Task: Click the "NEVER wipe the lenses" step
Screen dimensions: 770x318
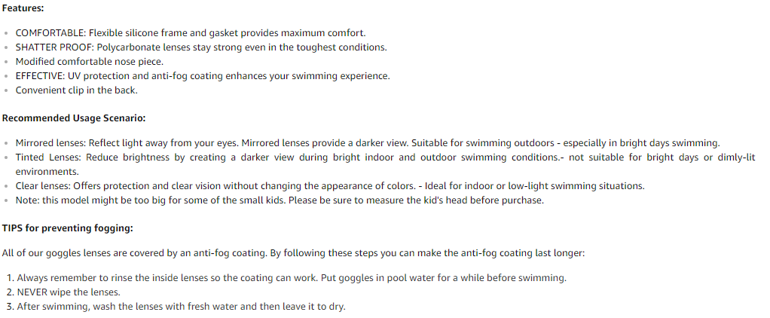Action: coord(69,292)
